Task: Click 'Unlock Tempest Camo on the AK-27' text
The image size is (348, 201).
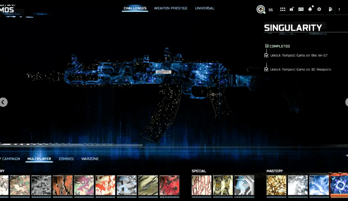Action: pyautogui.click(x=299, y=55)
